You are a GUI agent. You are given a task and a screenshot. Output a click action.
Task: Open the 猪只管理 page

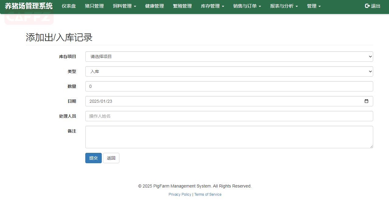[x=94, y=6]
